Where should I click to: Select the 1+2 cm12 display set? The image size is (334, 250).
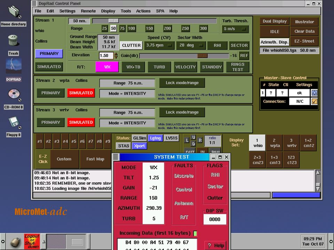309,143
